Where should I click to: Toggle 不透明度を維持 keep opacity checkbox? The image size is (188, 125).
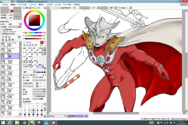(33, 96)
